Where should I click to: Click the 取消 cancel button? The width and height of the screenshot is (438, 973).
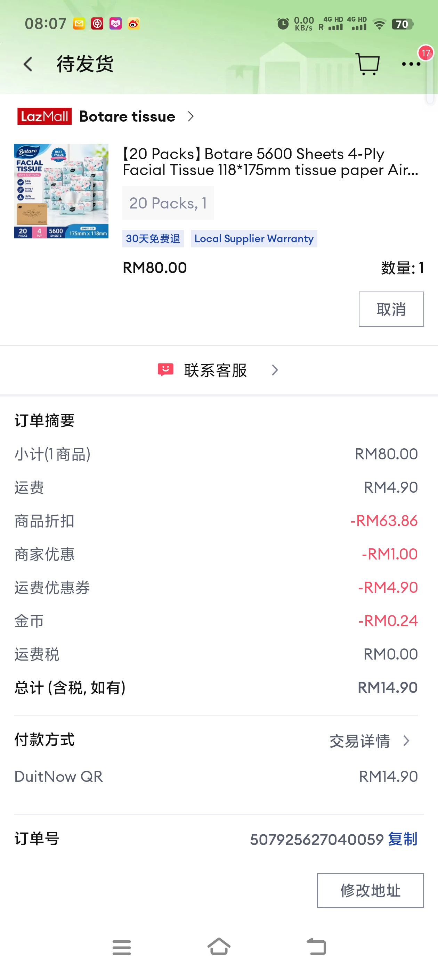coord(391,309)
